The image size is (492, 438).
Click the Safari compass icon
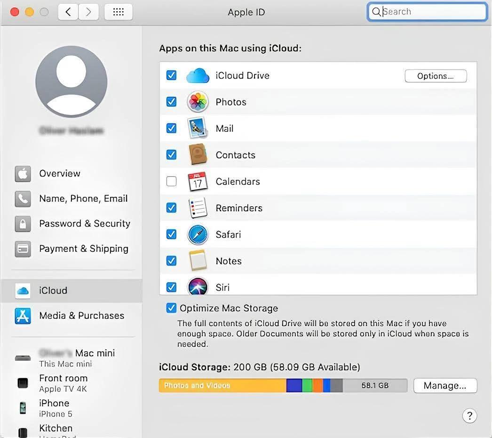click(x=197, y=234)
